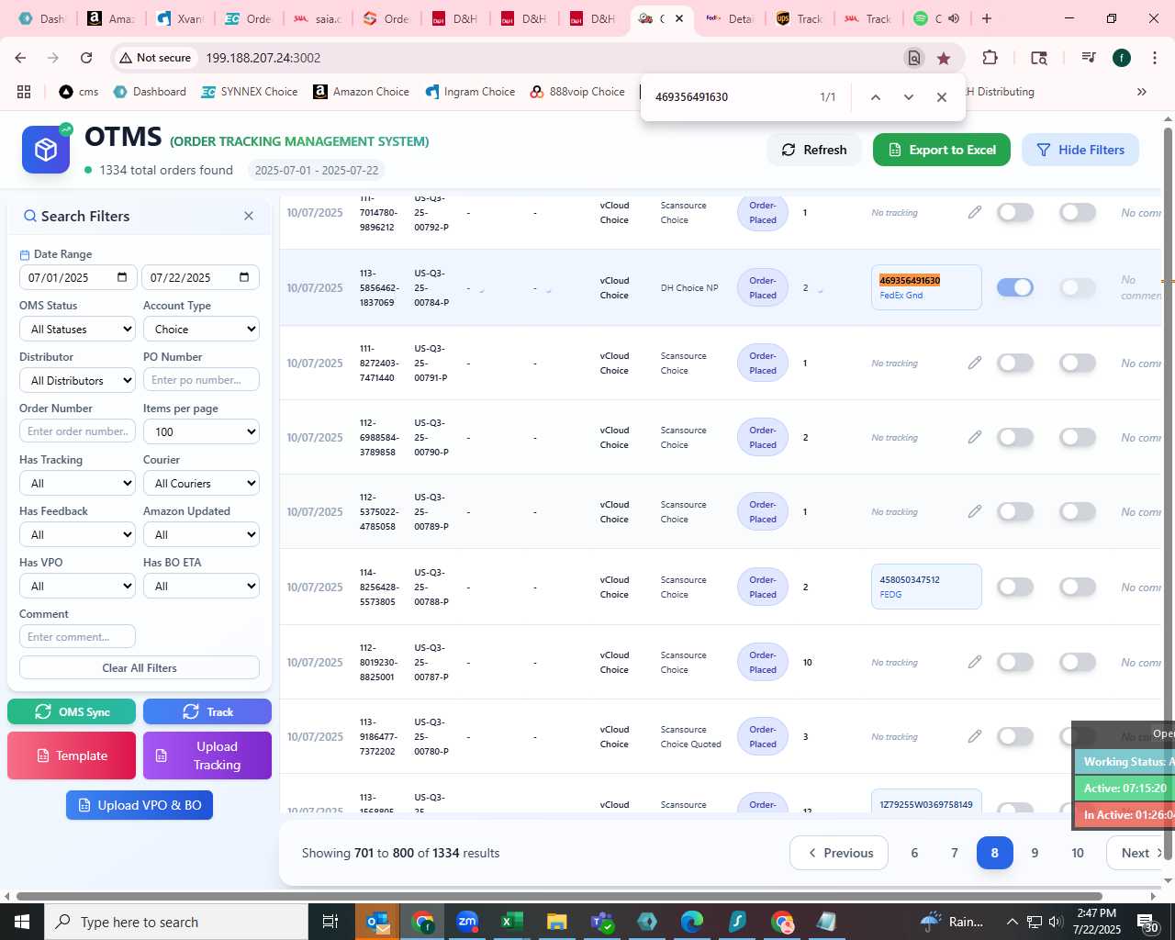The height and width of the screenshot is (940, 1175).
Task: Click the Hide Filters button
Action: tap(1080, 150)
